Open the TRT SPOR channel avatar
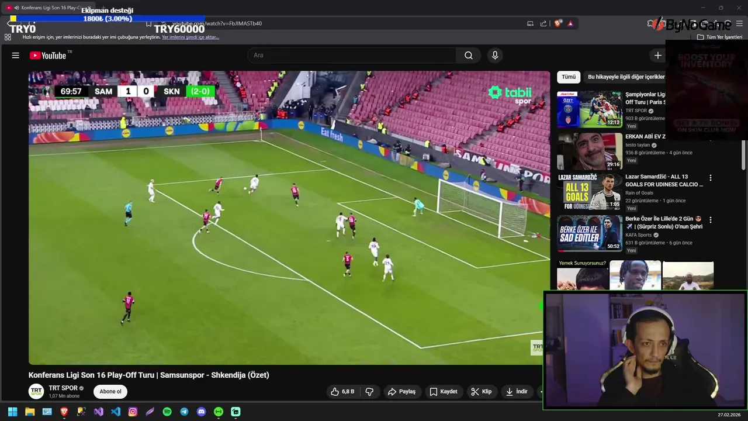Image resolution: width=748 pixels, height=421 pixels. coord(36,391)
